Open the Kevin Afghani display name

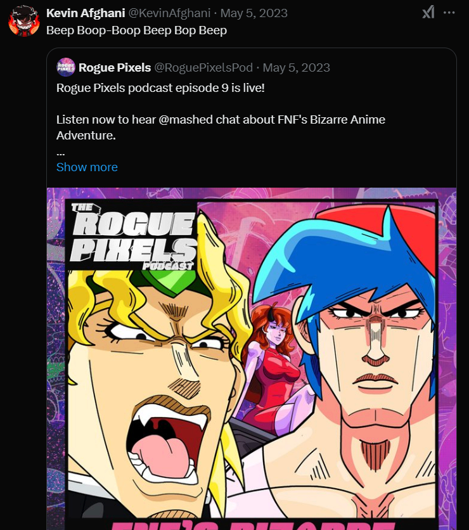(86, 13)
